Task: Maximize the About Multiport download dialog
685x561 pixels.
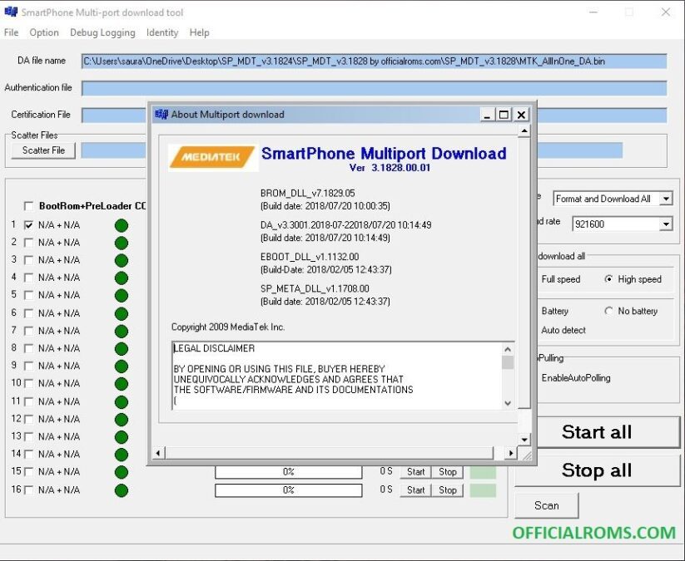Action: tap(504, 115)
